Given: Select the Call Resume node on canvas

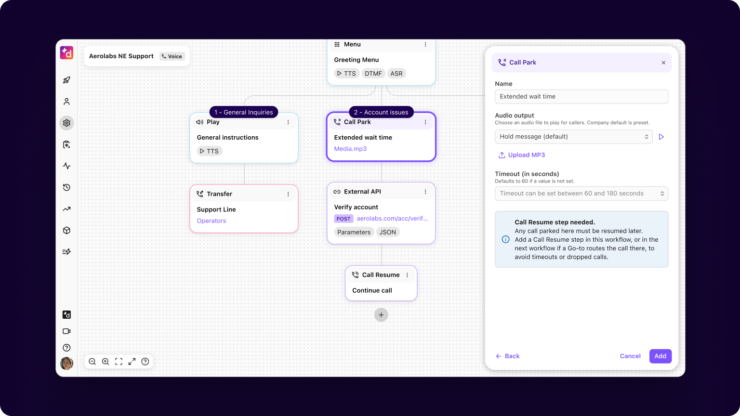Looking at the screenshot, I should [x=381, y=283].
